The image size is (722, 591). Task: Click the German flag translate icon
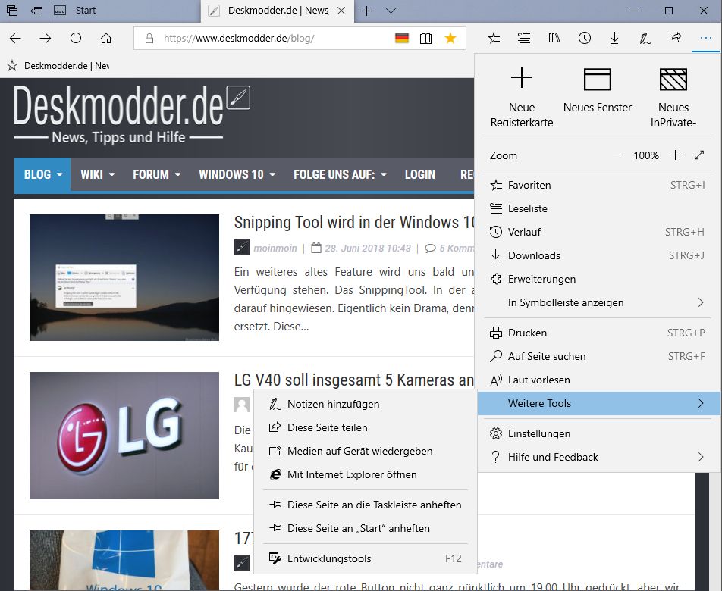click(x=402, y=38)
